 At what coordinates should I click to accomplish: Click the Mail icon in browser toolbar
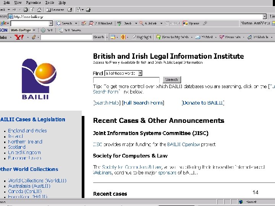pyautogui.click(x=78, y=10)
